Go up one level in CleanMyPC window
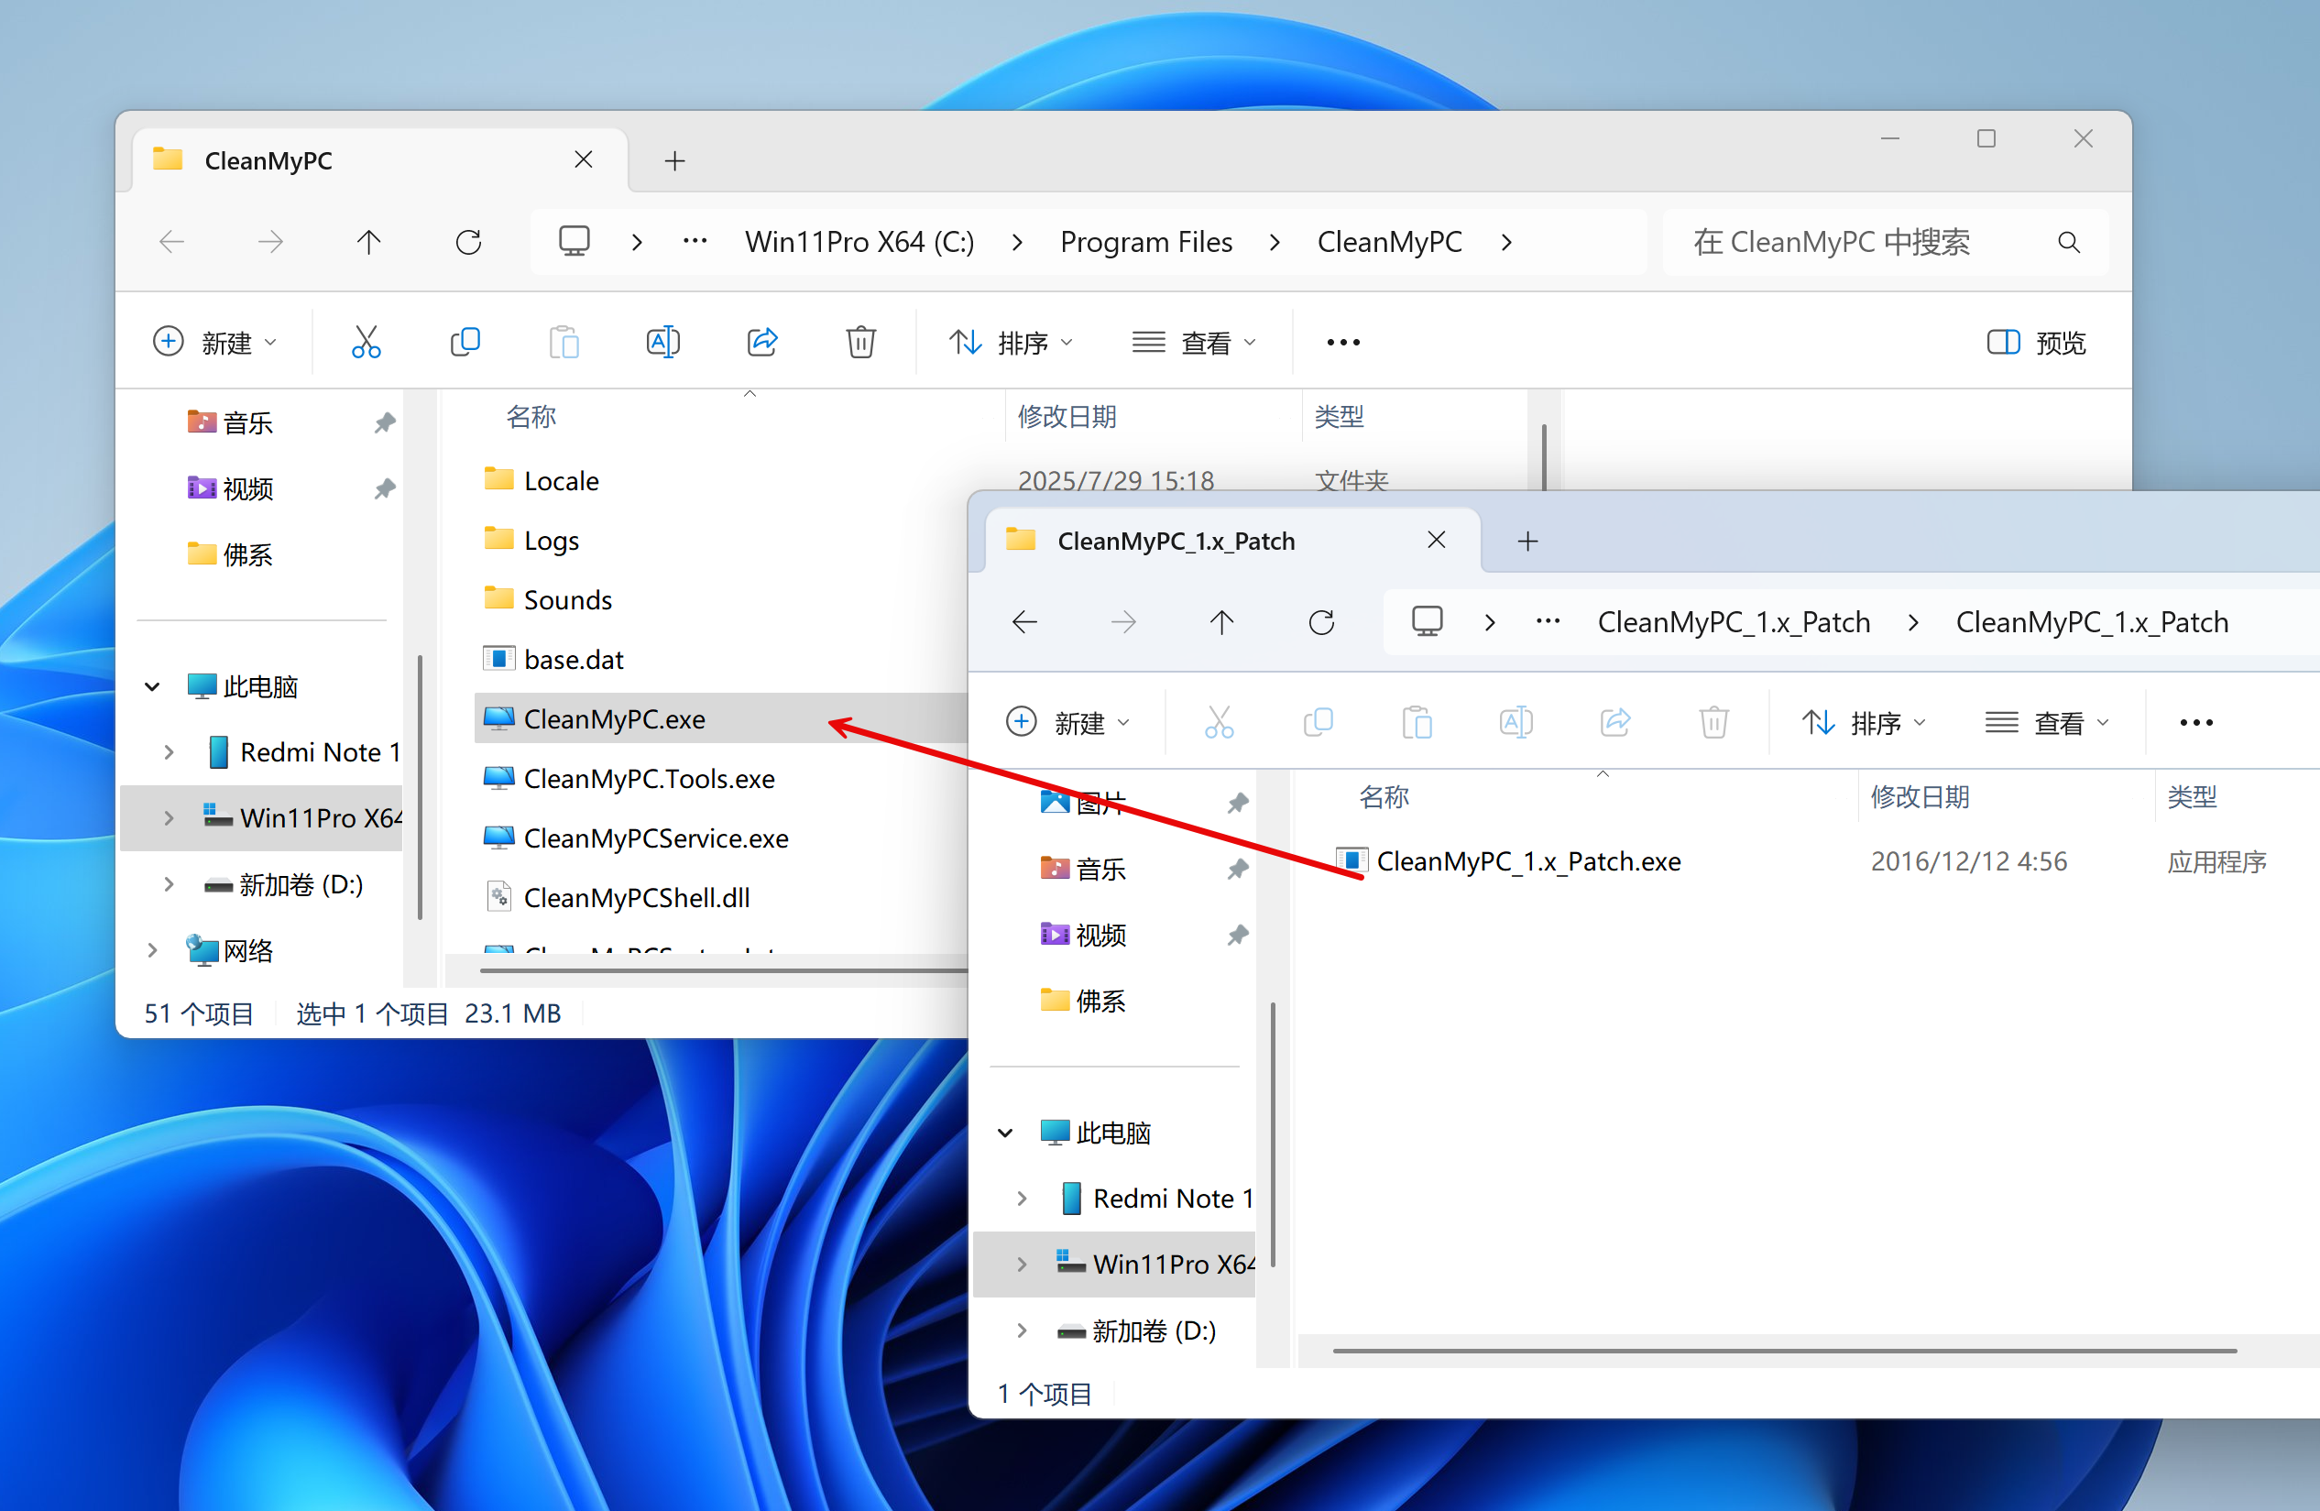Image resolution: width=2320 pixels, height=1511 pixels. 368,242
